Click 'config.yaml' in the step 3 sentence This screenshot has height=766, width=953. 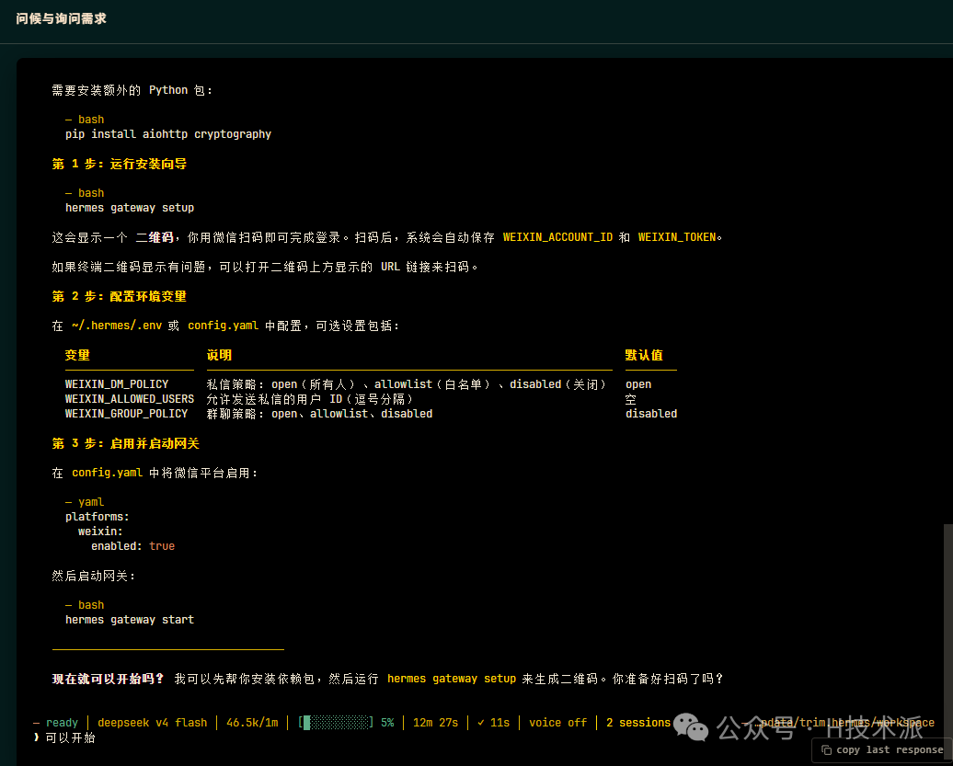tap(107, 473)
